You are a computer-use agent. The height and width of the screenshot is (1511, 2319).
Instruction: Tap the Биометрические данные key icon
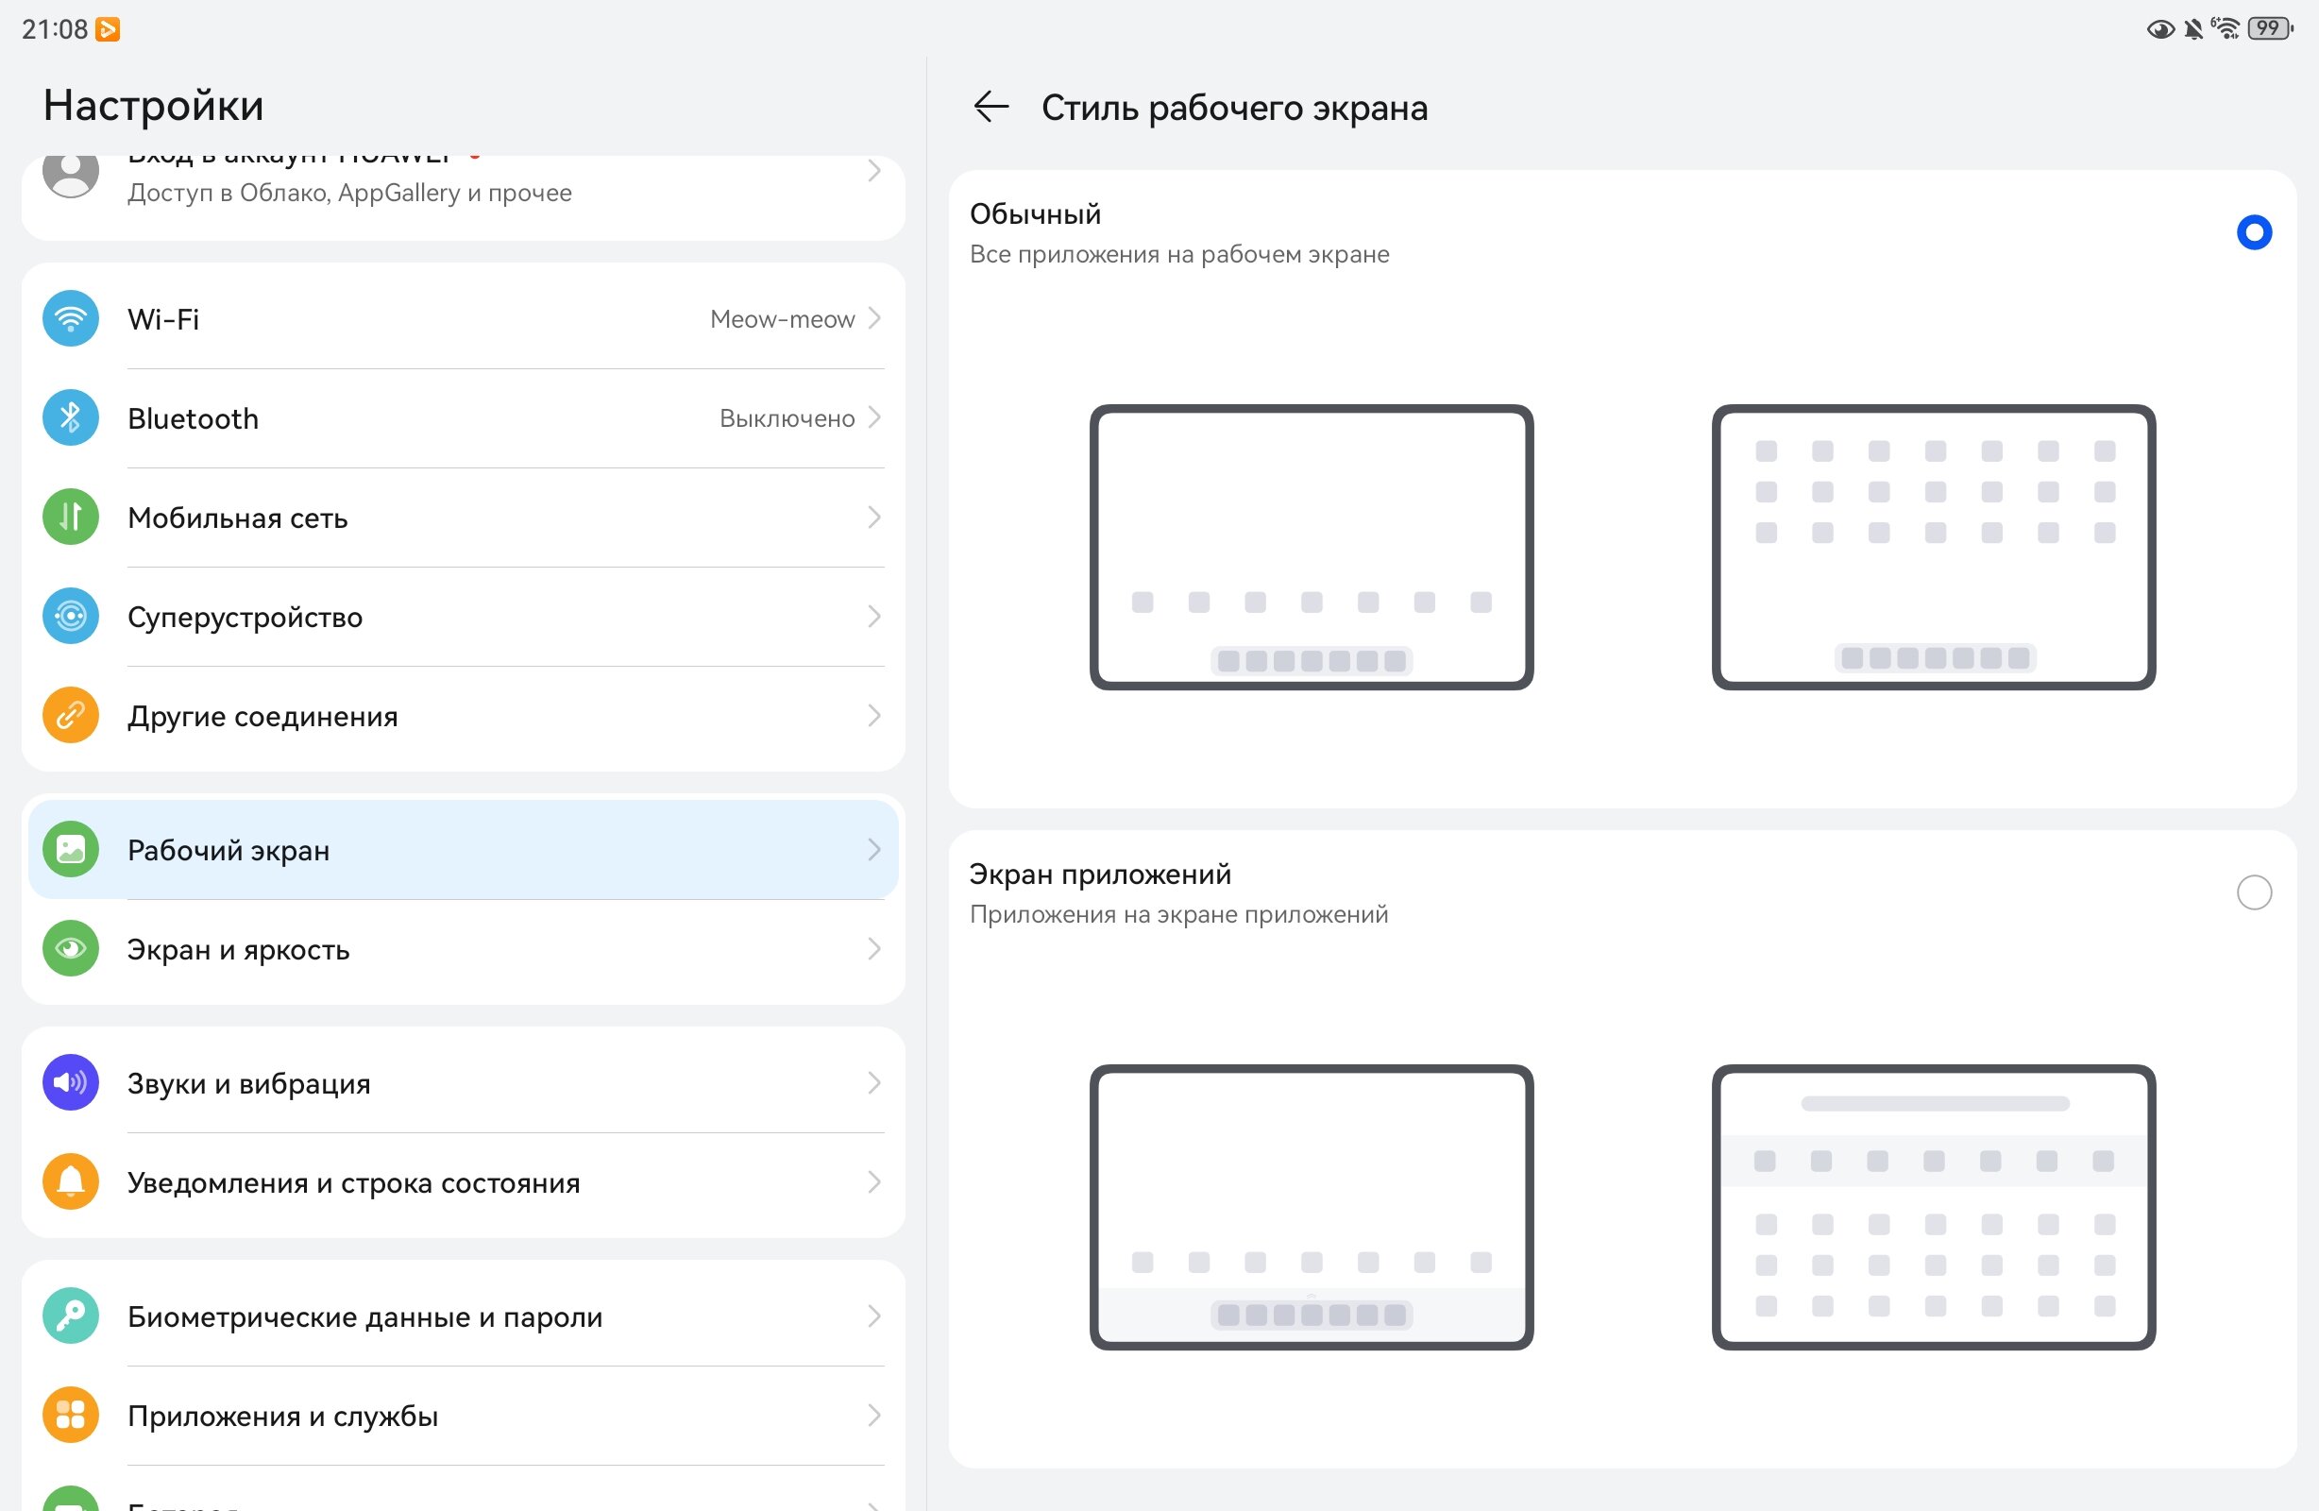[x=70, y=1317]
